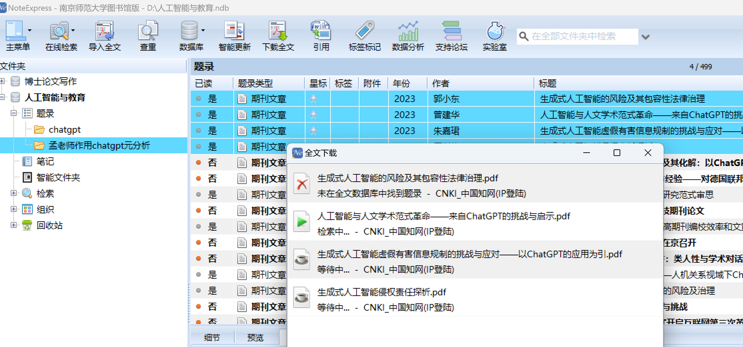The width and height of the screenshot is (743, 347).
Task: Click the document type icon in 郭小东 row
Action: tap(242, 99)
